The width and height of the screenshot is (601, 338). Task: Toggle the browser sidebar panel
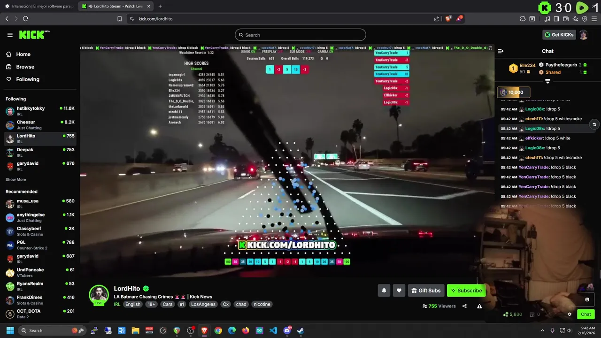coord(556,19)
